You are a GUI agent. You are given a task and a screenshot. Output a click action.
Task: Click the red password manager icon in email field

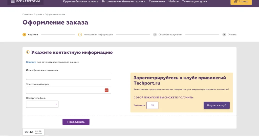pos(106,90)
